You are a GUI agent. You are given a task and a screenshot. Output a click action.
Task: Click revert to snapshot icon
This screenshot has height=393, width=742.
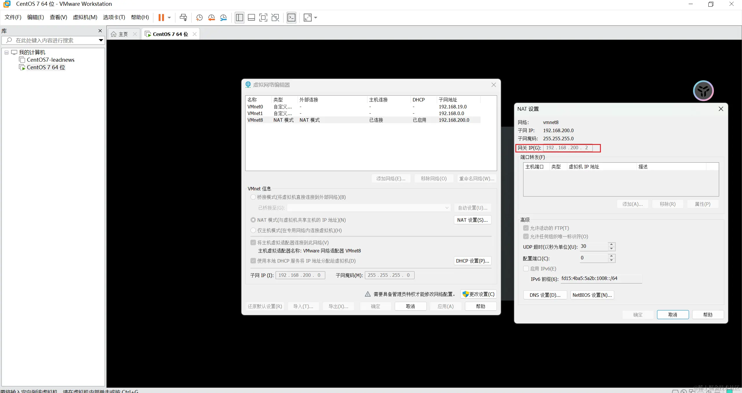click(x=211, y=18)
